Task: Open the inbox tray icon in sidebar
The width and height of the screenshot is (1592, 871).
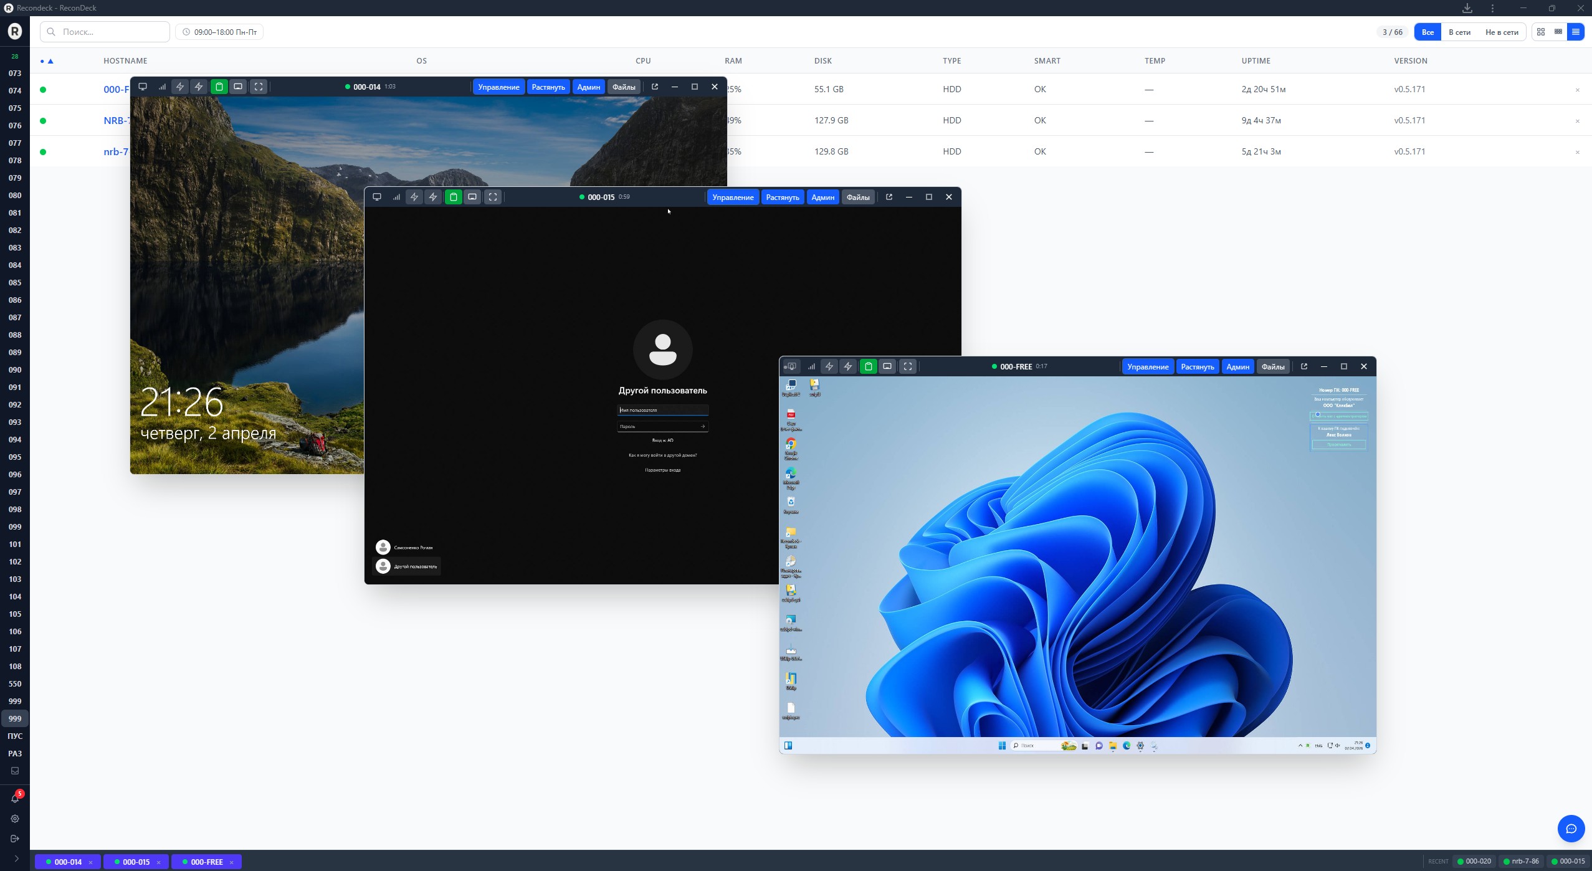Action: click(x=15, y=771)
